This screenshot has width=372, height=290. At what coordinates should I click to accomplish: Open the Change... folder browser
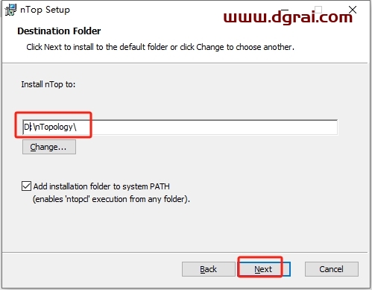coord(49,147)
